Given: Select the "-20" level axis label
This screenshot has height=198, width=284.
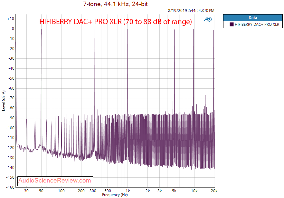Looking at the screenshot, I should [x=11, y=49].
